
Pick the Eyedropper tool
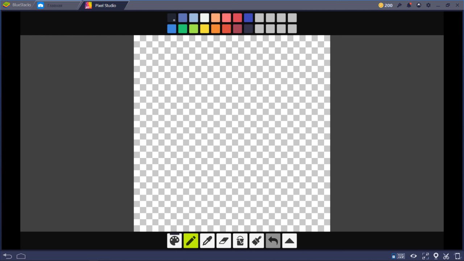(x=207, y=241)
